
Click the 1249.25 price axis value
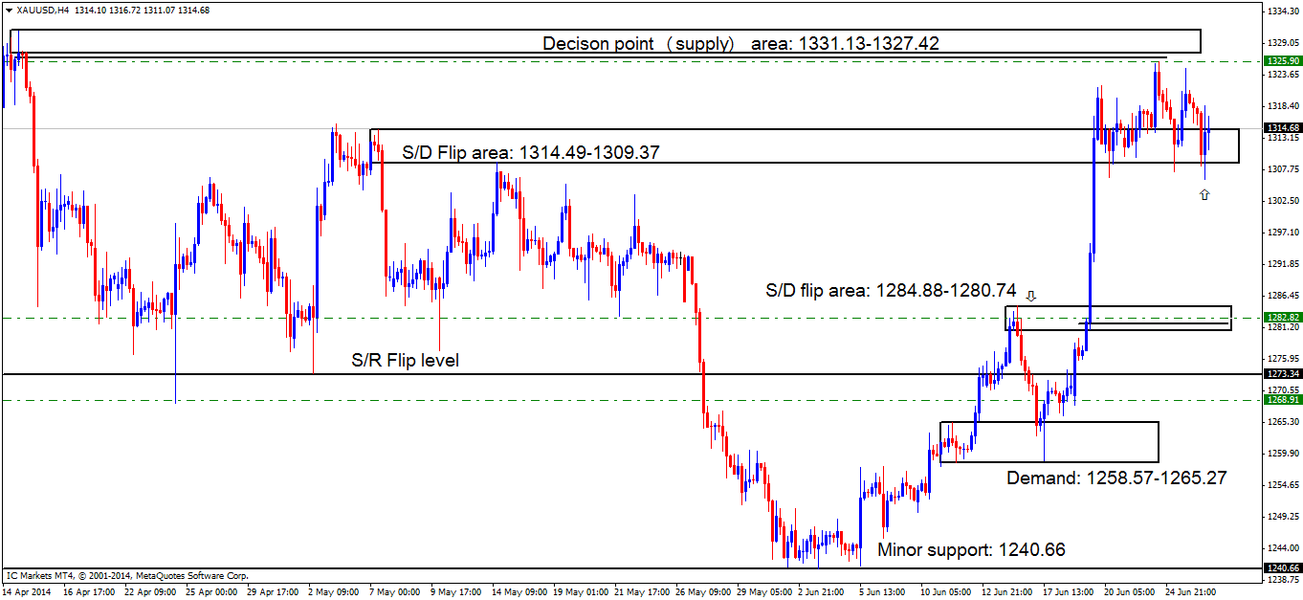pyautogui.click(x=1281, y=517)
